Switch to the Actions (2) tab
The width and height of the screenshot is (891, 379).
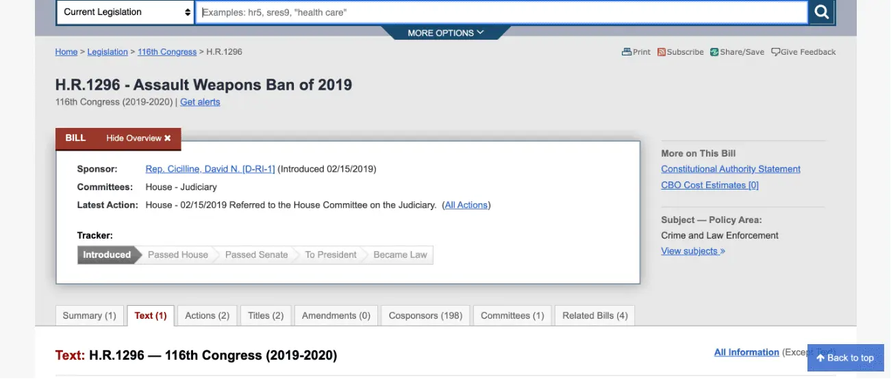pos(208,315)
